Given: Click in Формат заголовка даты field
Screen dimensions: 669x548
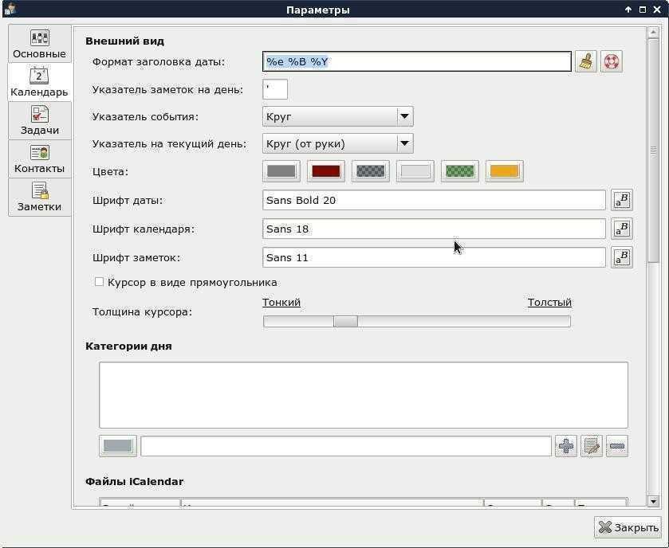Looking at the screenshot, I should (x=417, y=62).
